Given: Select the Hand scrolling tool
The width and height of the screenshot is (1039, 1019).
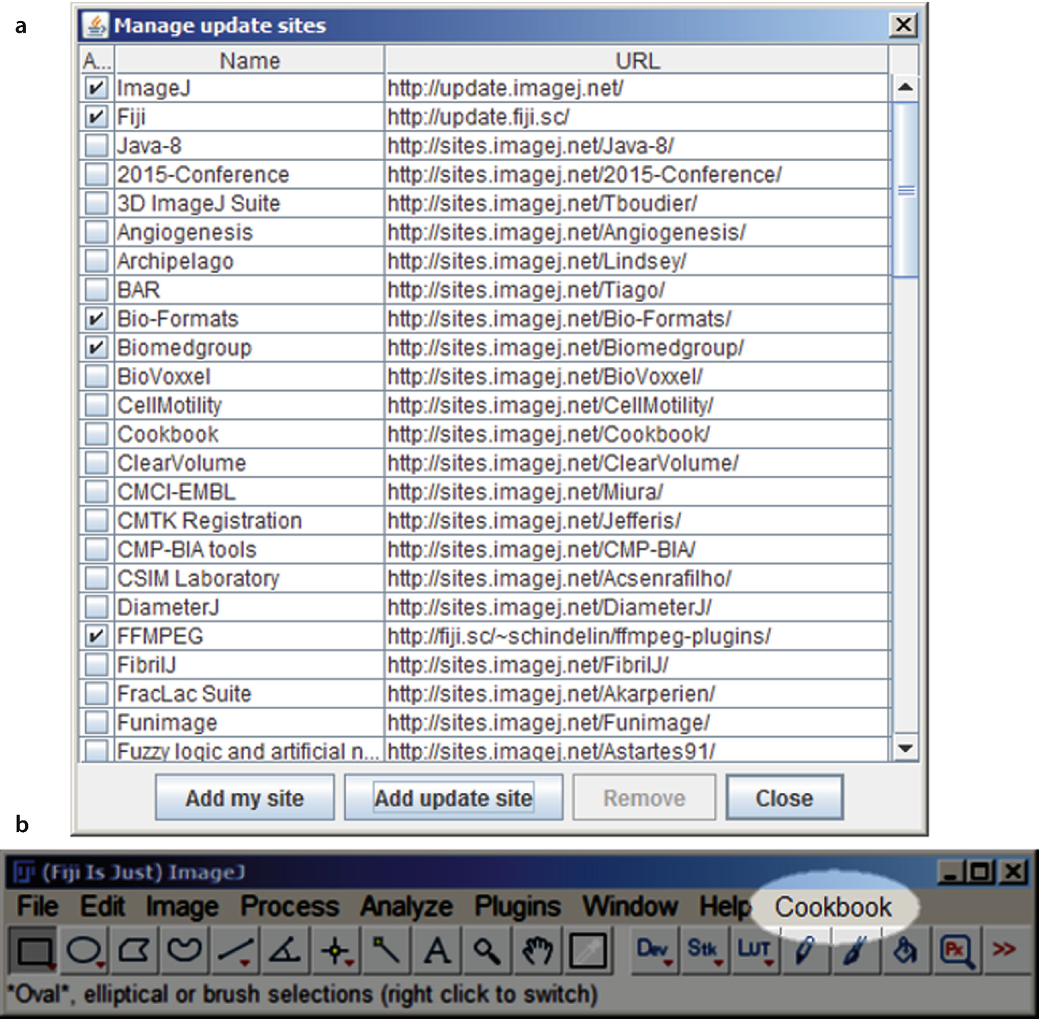Looking at the screenshot, I should click(x=537, y=950).
